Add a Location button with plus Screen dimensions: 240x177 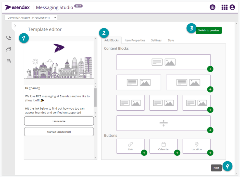[210, 153]
